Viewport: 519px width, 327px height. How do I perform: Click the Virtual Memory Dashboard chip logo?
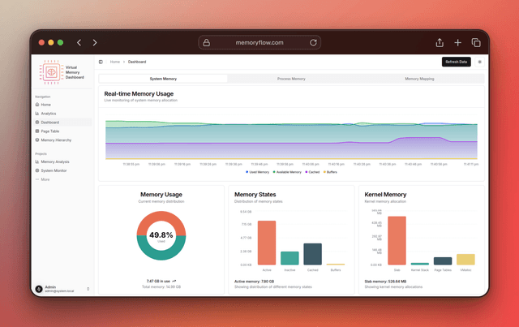click(51, 72)
